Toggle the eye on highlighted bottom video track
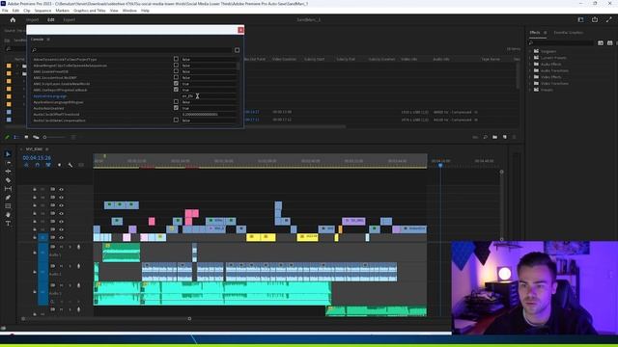 (x=61, y=238)
